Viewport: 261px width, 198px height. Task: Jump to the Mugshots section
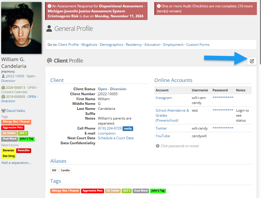(x=89, y=45)
